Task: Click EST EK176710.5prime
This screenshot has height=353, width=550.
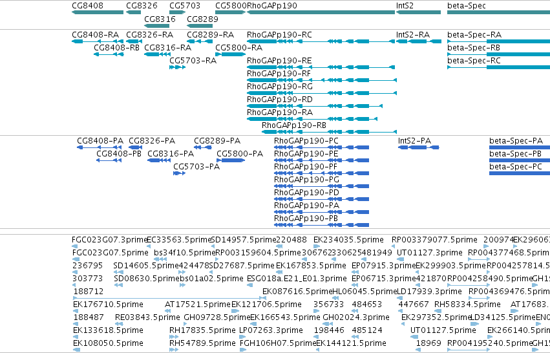Action: tap(108, 305)
